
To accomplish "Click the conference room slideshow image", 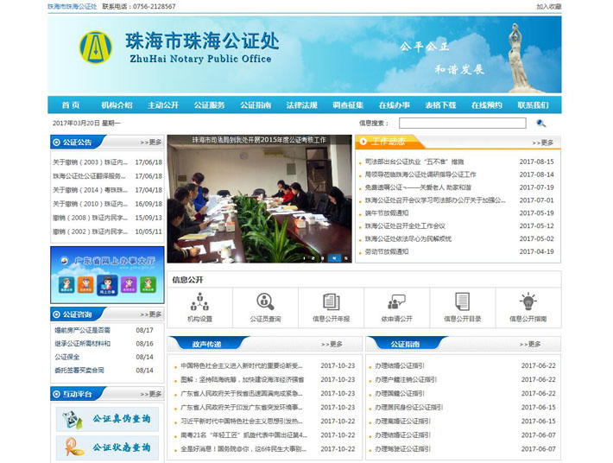I will point(260,199).
